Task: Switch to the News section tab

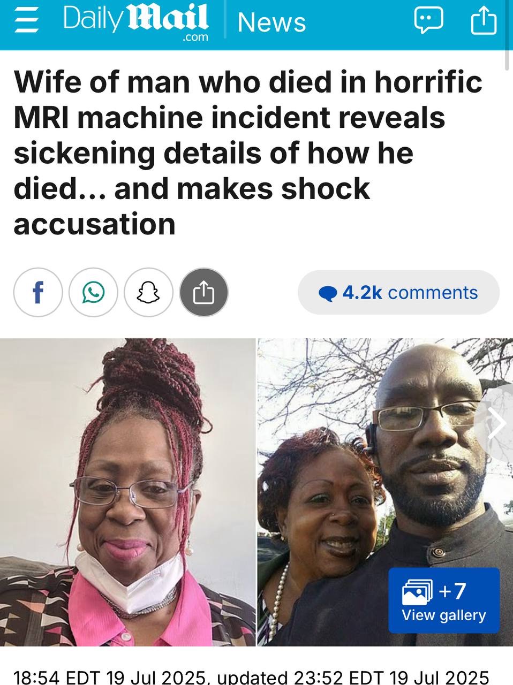Action: (271, 22)
